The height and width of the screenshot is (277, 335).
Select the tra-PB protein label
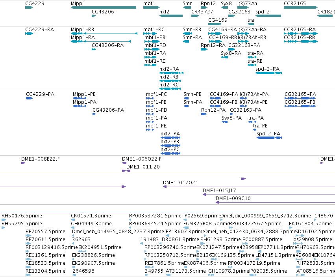[x=260, y=126]
